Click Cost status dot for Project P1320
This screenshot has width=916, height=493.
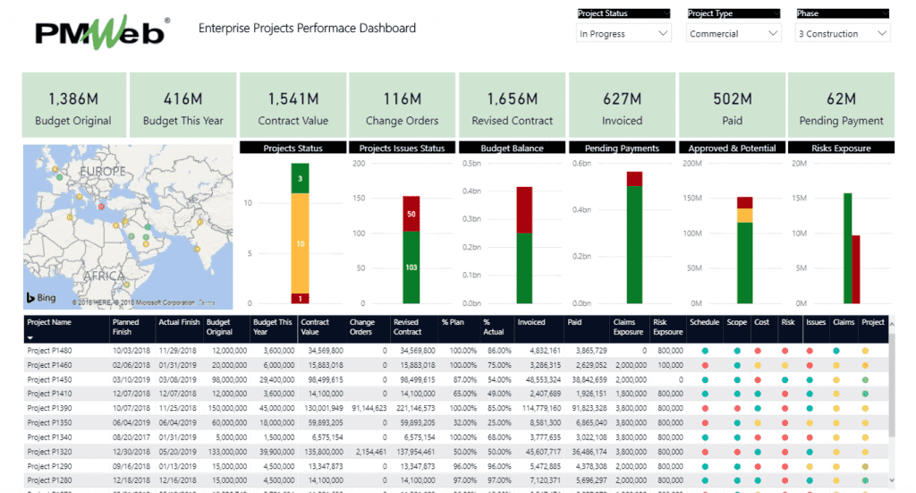[x=758, y=452]
